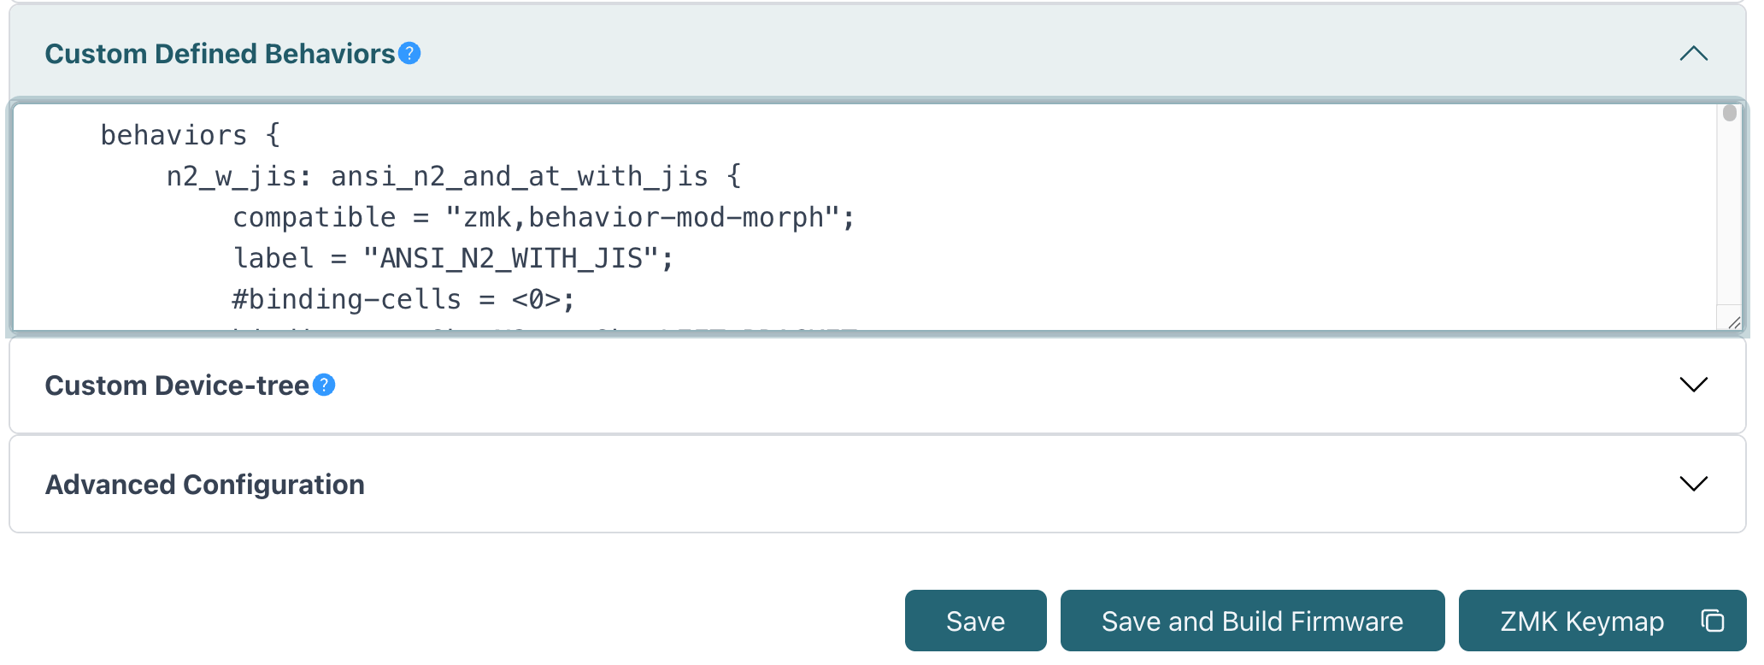Select the Advanced Configuration section title
1764x665 pixels.
coord(205,485)
